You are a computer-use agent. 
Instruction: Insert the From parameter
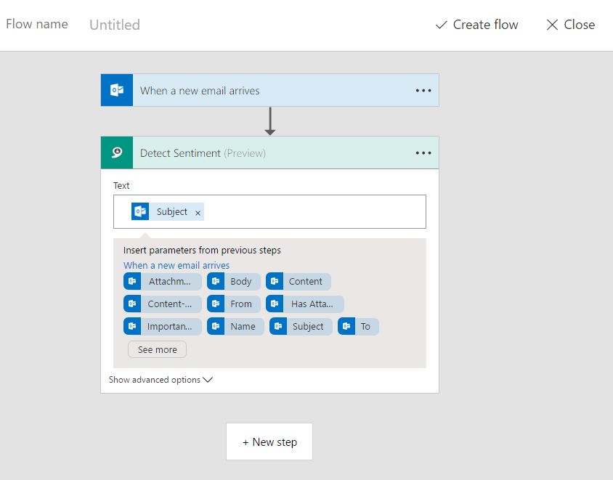[x=233, y=304]
